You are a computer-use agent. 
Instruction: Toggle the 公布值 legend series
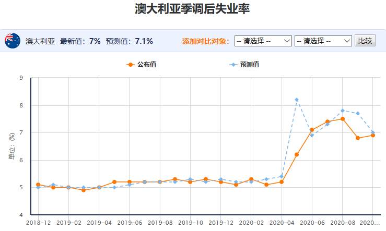pyautogui.click(x=142, y=65)
